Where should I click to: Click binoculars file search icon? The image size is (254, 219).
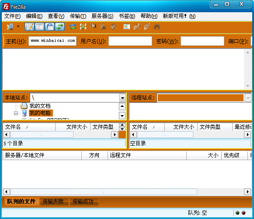tap(157, 27)
